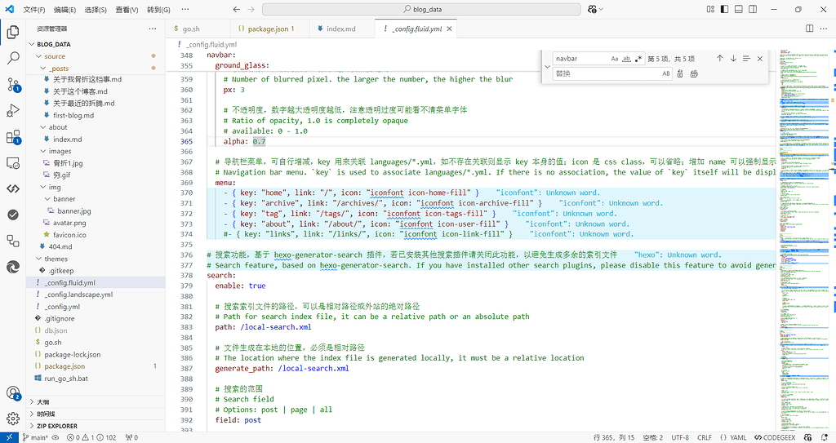Collapse the about folder
Screen dimensions: 836x443
pyautogui.click(x=43, y=127)
